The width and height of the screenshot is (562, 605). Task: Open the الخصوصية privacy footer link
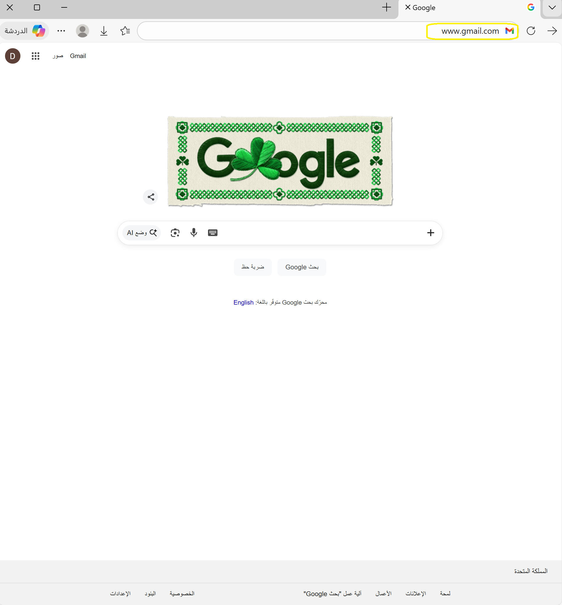pyautogui.click(x=182, y=593)
